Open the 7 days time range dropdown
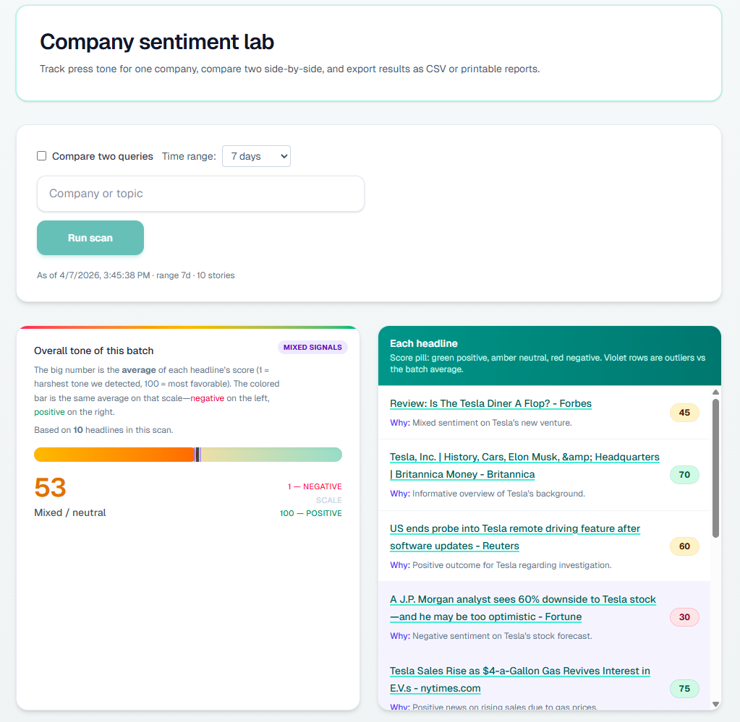This screenshot has height=722, width=740. (256, 156)
